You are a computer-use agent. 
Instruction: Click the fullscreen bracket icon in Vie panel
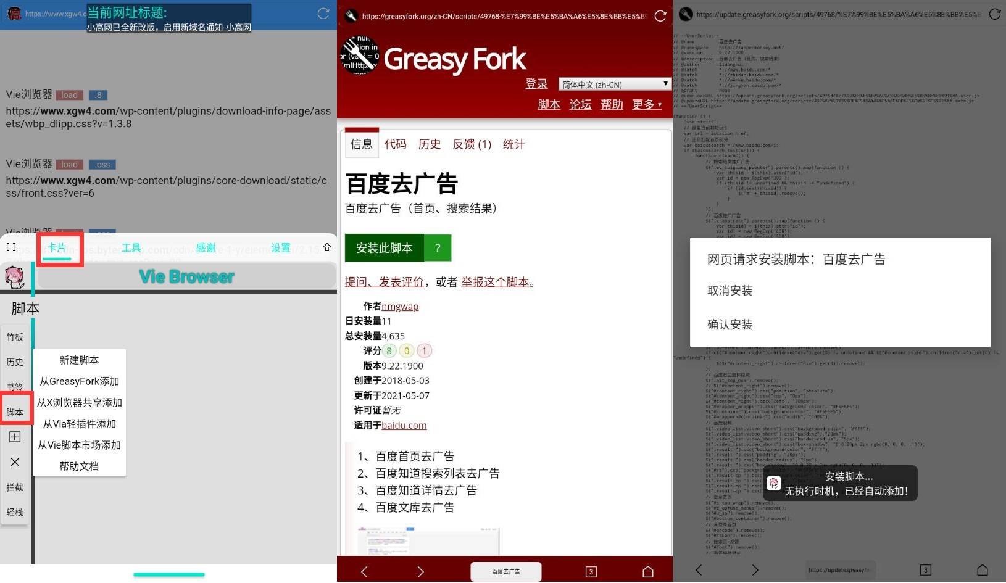coord(11,247)
